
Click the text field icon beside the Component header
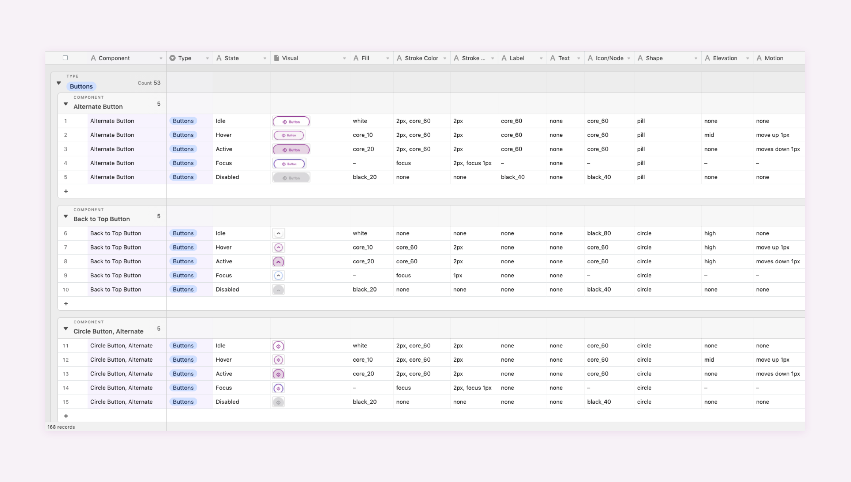click(94, 58)
